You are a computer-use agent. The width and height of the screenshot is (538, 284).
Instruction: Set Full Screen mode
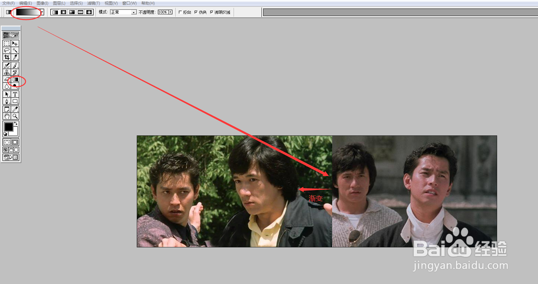(x=16, y=150)
